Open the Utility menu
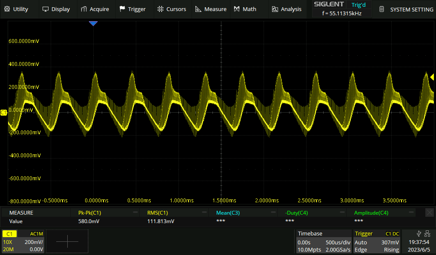 [x=16, y=9]
